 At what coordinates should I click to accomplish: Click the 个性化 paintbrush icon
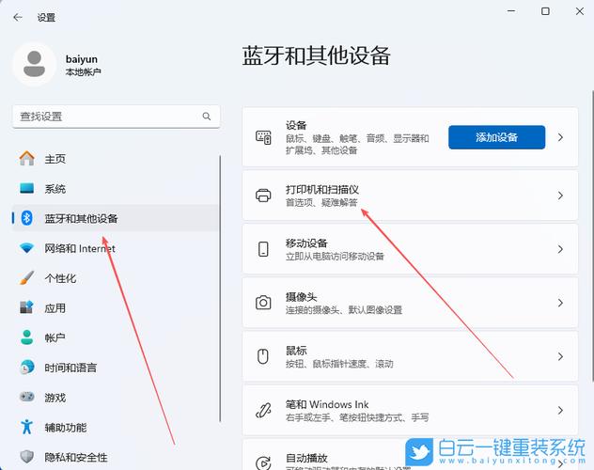26,278
